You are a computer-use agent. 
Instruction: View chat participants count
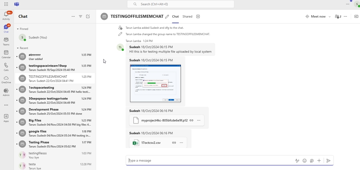click(338, 16)
